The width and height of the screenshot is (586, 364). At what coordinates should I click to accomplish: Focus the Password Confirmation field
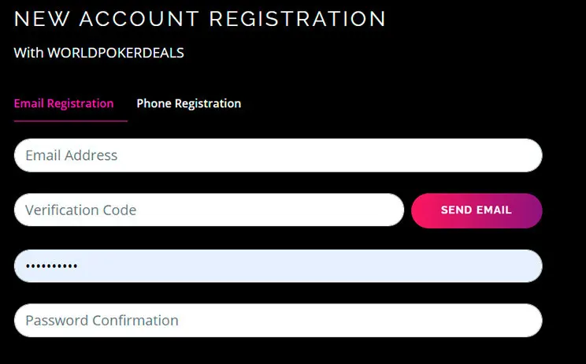[x=277, y=321]
